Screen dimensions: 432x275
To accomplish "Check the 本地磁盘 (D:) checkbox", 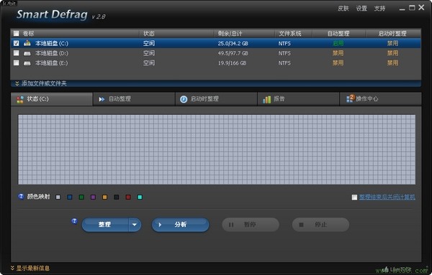I will 17,53.
